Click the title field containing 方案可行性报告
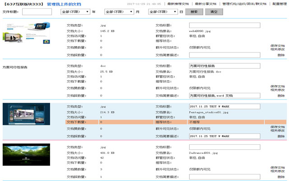The width and height of the screenshot is (289, 181). click(224, 66)
